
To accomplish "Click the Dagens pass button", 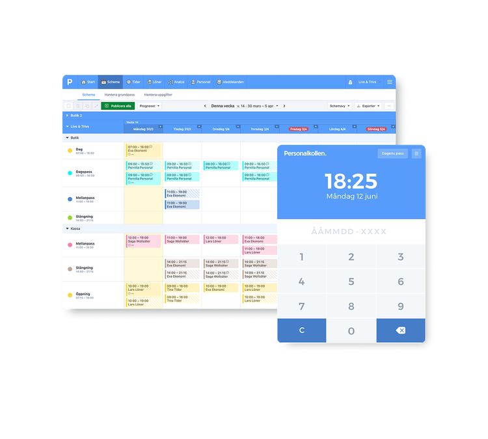I will point(392,153).
